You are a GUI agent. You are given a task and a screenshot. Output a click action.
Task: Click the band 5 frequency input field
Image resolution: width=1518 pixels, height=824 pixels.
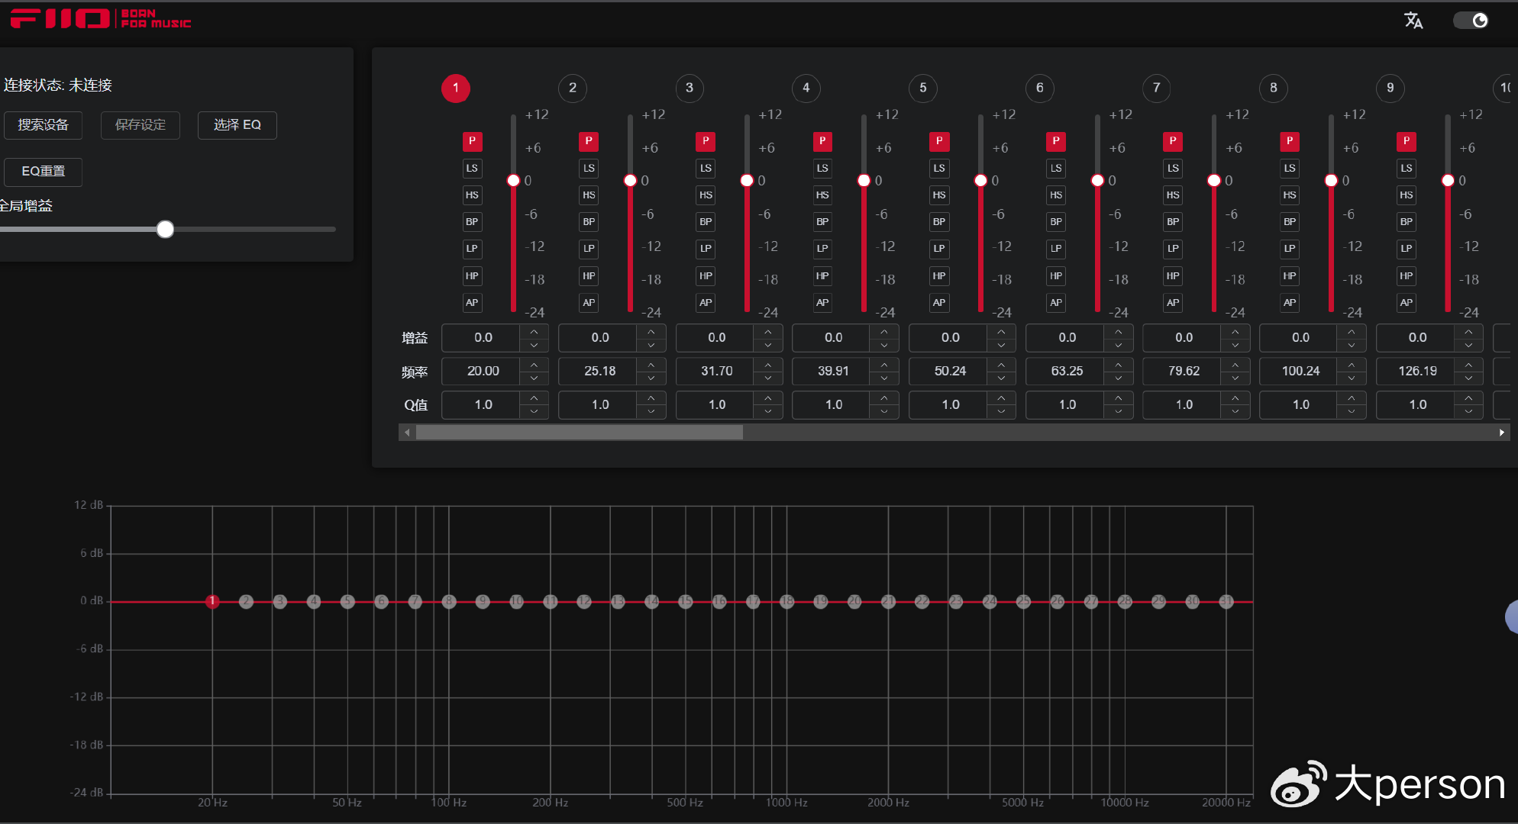point(950,372)
